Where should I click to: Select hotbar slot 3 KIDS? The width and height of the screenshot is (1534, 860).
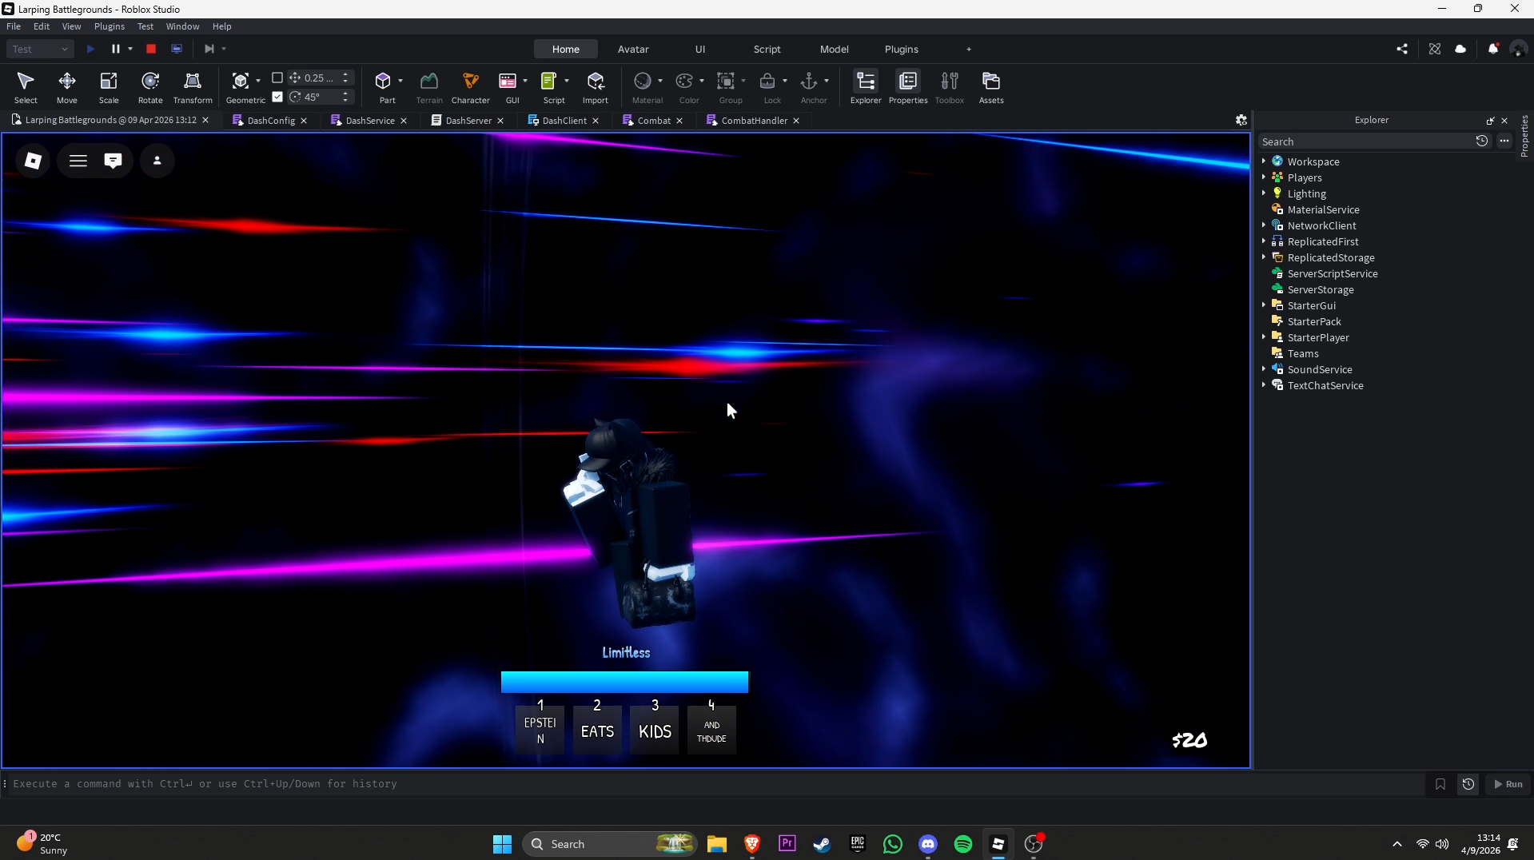click(x=655, y=729)
